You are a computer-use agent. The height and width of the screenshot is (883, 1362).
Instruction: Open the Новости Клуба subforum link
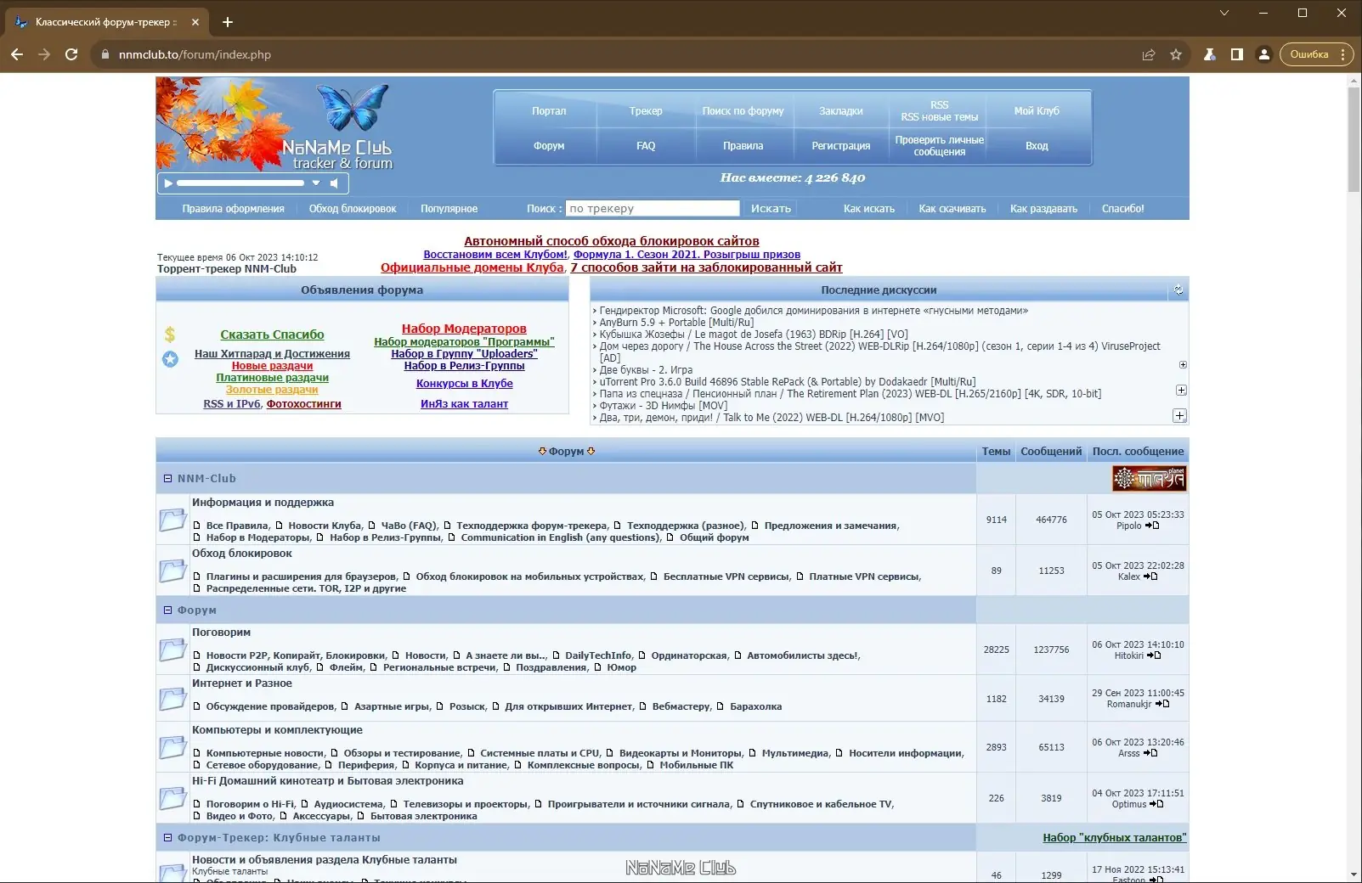[325, 526]
